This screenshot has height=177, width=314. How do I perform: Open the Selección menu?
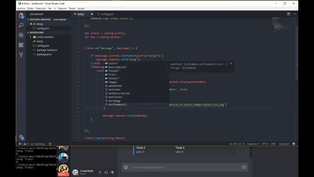click(41, 8)
